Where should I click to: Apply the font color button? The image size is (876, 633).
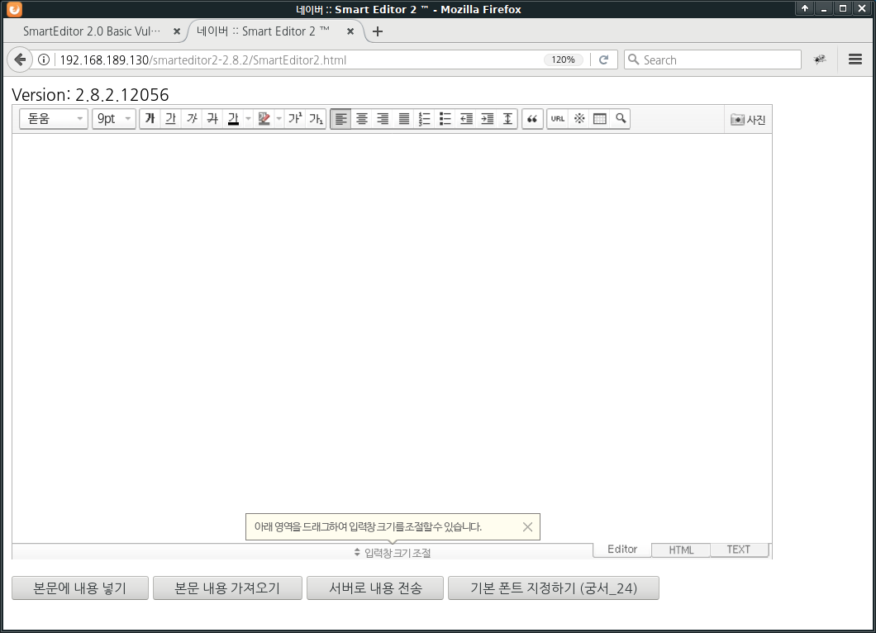click(233, 118)
